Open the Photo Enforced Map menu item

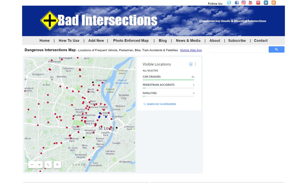[131, 41]
